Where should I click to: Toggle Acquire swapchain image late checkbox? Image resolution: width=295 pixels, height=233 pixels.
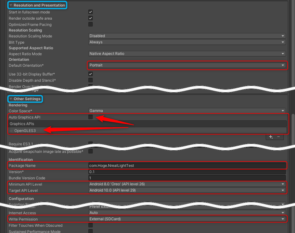[x=91, y=151]
